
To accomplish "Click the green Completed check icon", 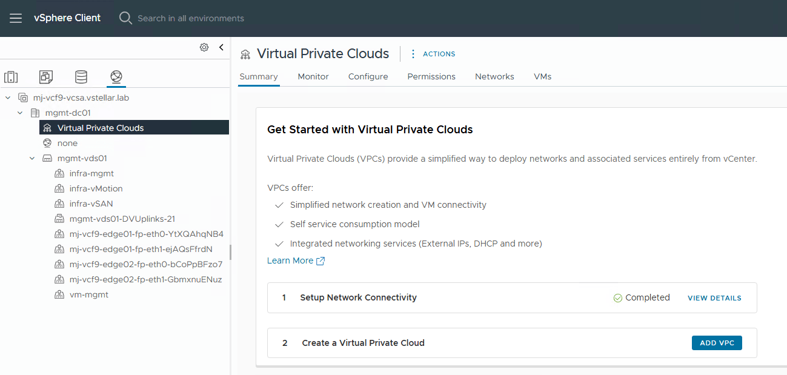I will click(618, 298).
